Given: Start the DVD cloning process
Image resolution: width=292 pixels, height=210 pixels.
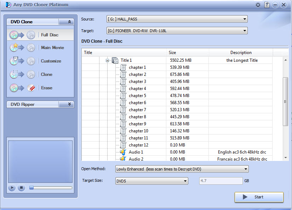Looking at the screenshot, I should (259, 197).
